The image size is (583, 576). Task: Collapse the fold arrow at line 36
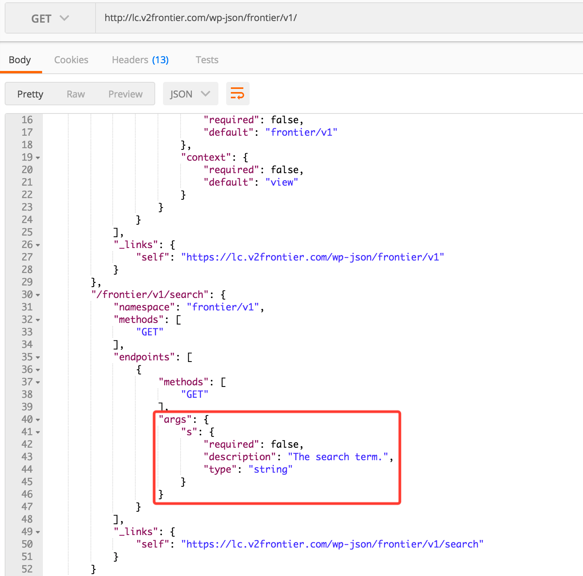(38, 370)
